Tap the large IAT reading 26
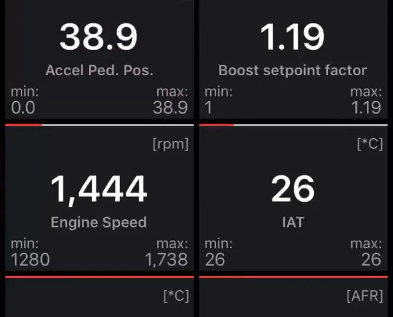393x317 pixels. pos(293,189)
